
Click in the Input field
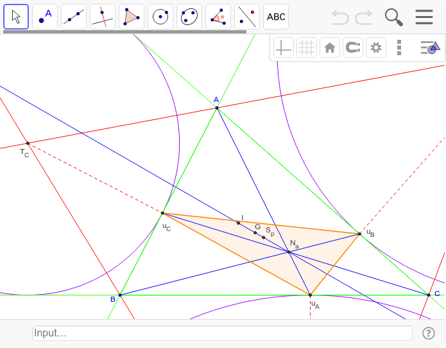222,333
